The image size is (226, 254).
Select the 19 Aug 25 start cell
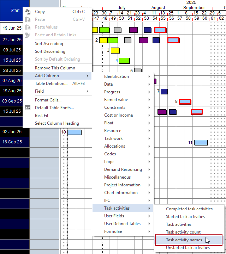(12, 91)
